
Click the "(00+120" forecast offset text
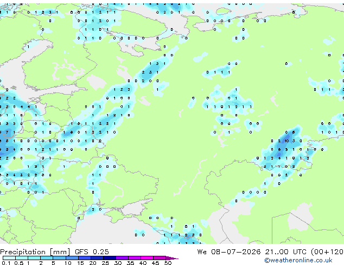point(327,252)
